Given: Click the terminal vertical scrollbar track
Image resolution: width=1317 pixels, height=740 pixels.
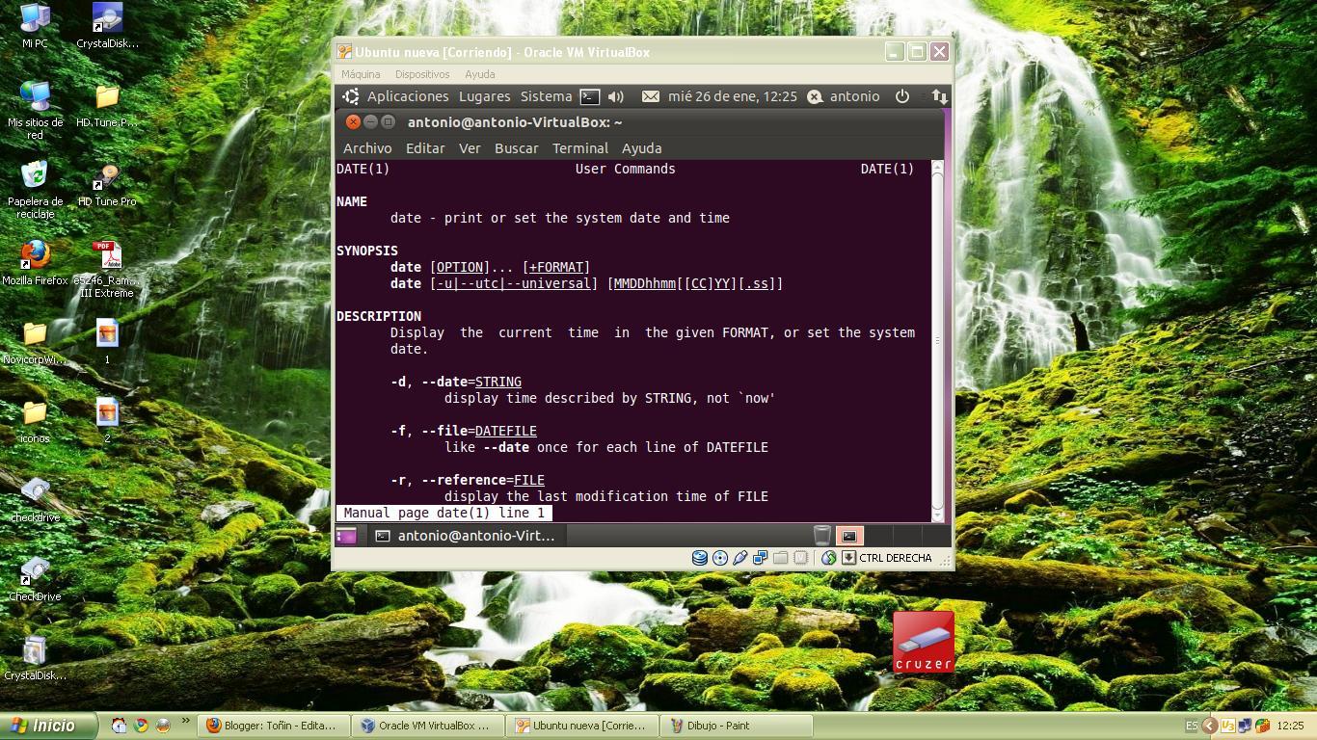Looking at the screenshot, I should (937, 340).
